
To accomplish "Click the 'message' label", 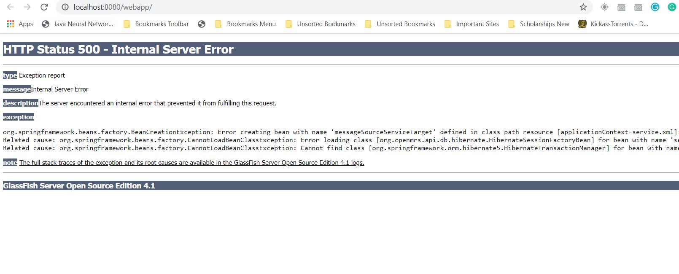I will tap(16, 89).
